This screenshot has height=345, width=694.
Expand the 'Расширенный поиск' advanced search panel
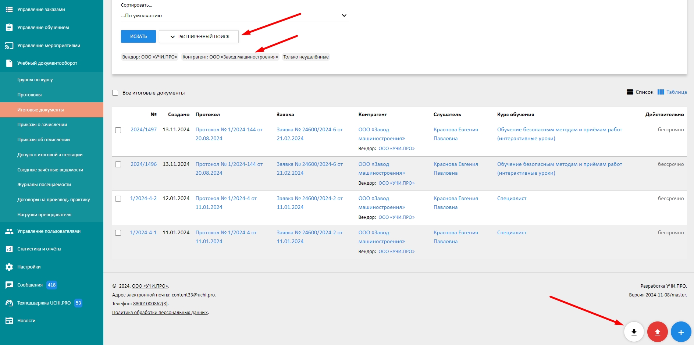(199, 37)
